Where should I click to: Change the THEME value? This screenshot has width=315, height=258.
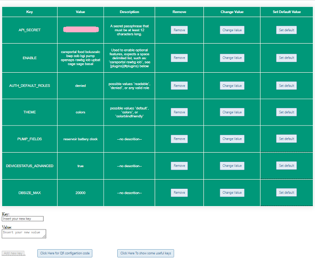(x=232, y=112)
